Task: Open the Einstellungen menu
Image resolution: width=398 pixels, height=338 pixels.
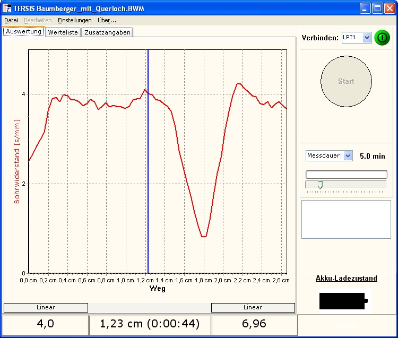Action: tap(75, 20)
